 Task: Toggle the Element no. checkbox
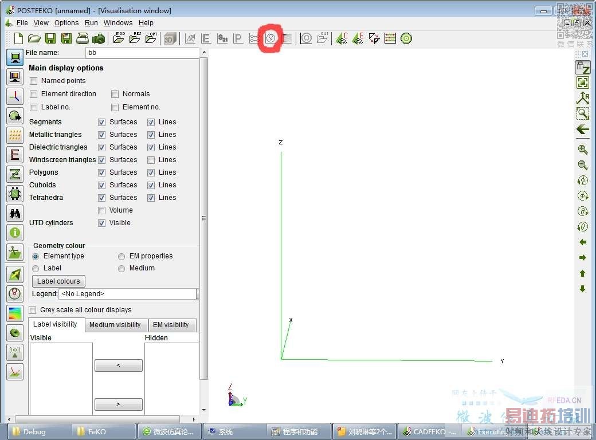pos(115,108)
